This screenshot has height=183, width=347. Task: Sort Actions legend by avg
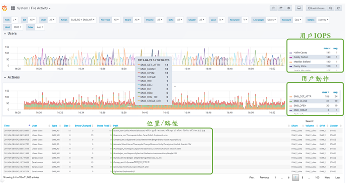click(x=335, y=92)
